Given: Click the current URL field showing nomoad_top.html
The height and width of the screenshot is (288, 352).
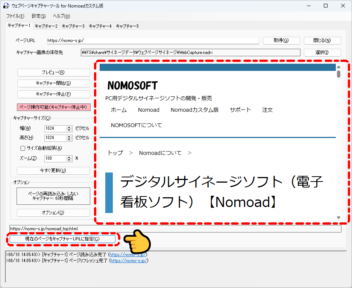Looking at the screenshot, I should [175, 229].
